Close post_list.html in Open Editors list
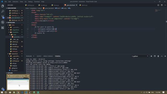167x94 pixels. point(8,18)
